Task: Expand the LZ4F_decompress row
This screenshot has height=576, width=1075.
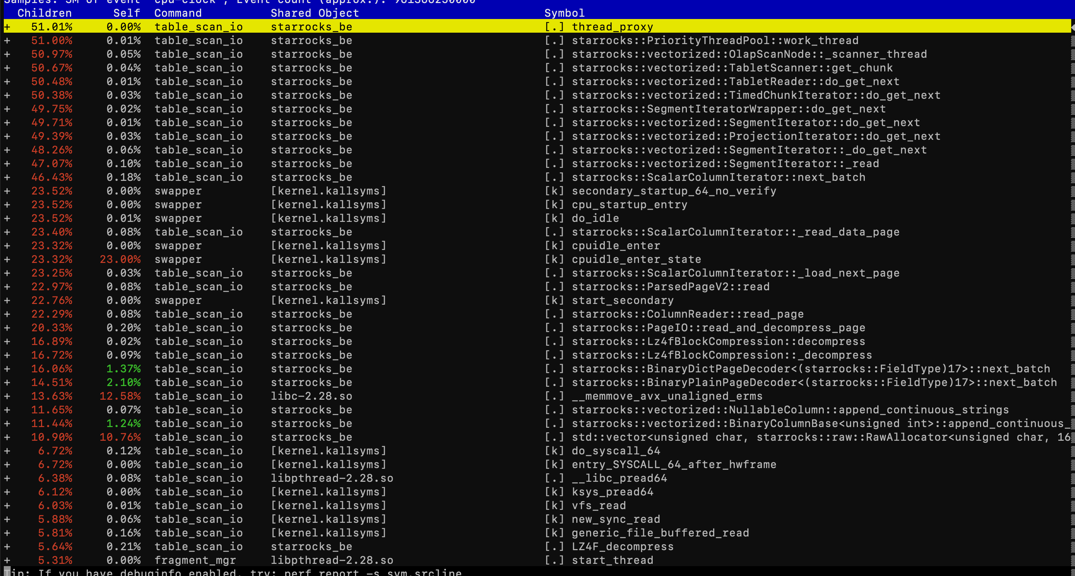Action: [7, 547]
